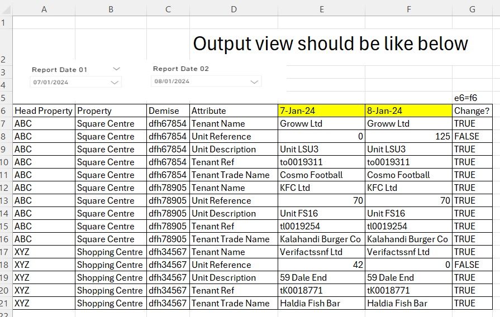Click the '0' cell under 8-Jan-24 row 18

408,265
